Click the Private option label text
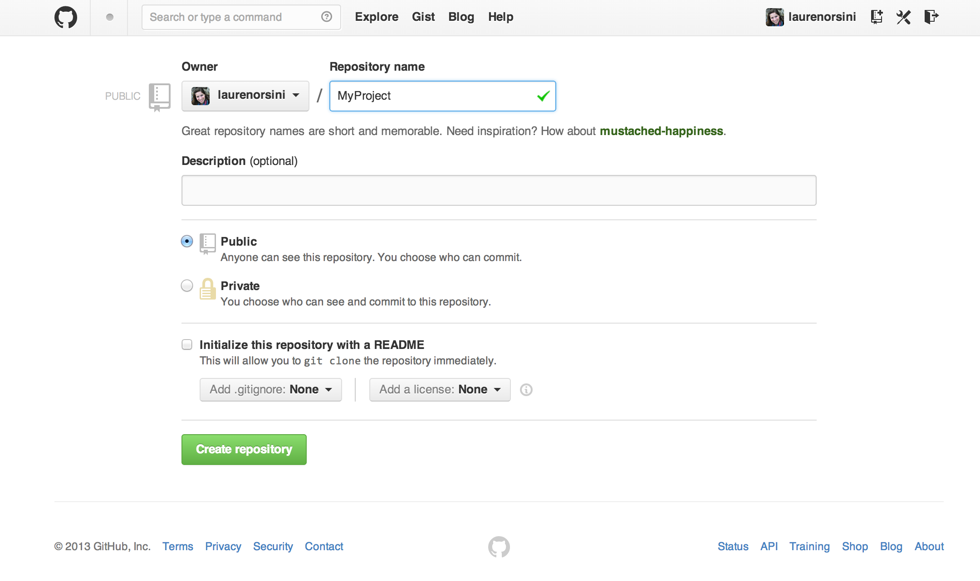The image size is (980, 581). (240, 286)
